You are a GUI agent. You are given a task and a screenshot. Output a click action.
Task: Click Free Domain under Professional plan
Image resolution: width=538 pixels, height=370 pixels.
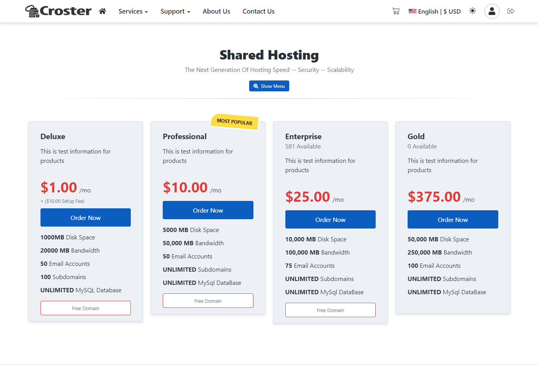click(208, 301)
